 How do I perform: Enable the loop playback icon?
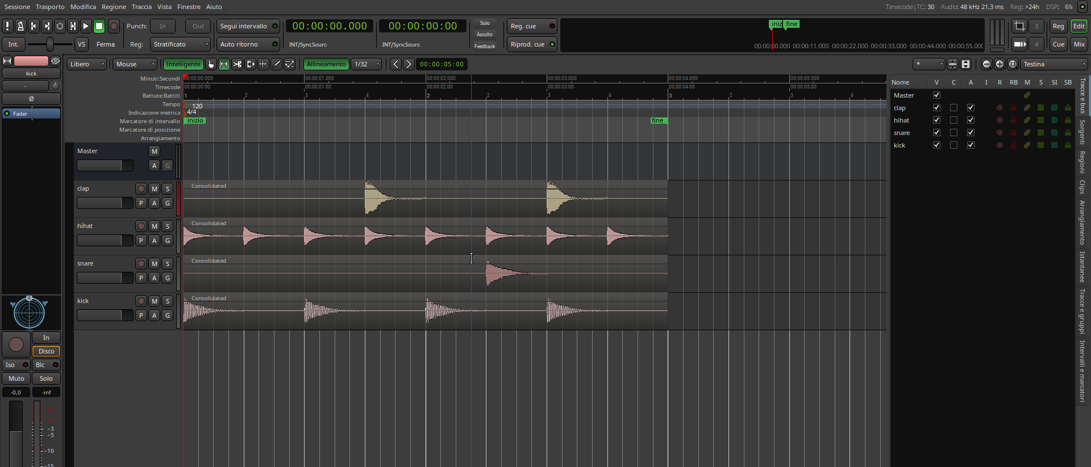point(60,26)
